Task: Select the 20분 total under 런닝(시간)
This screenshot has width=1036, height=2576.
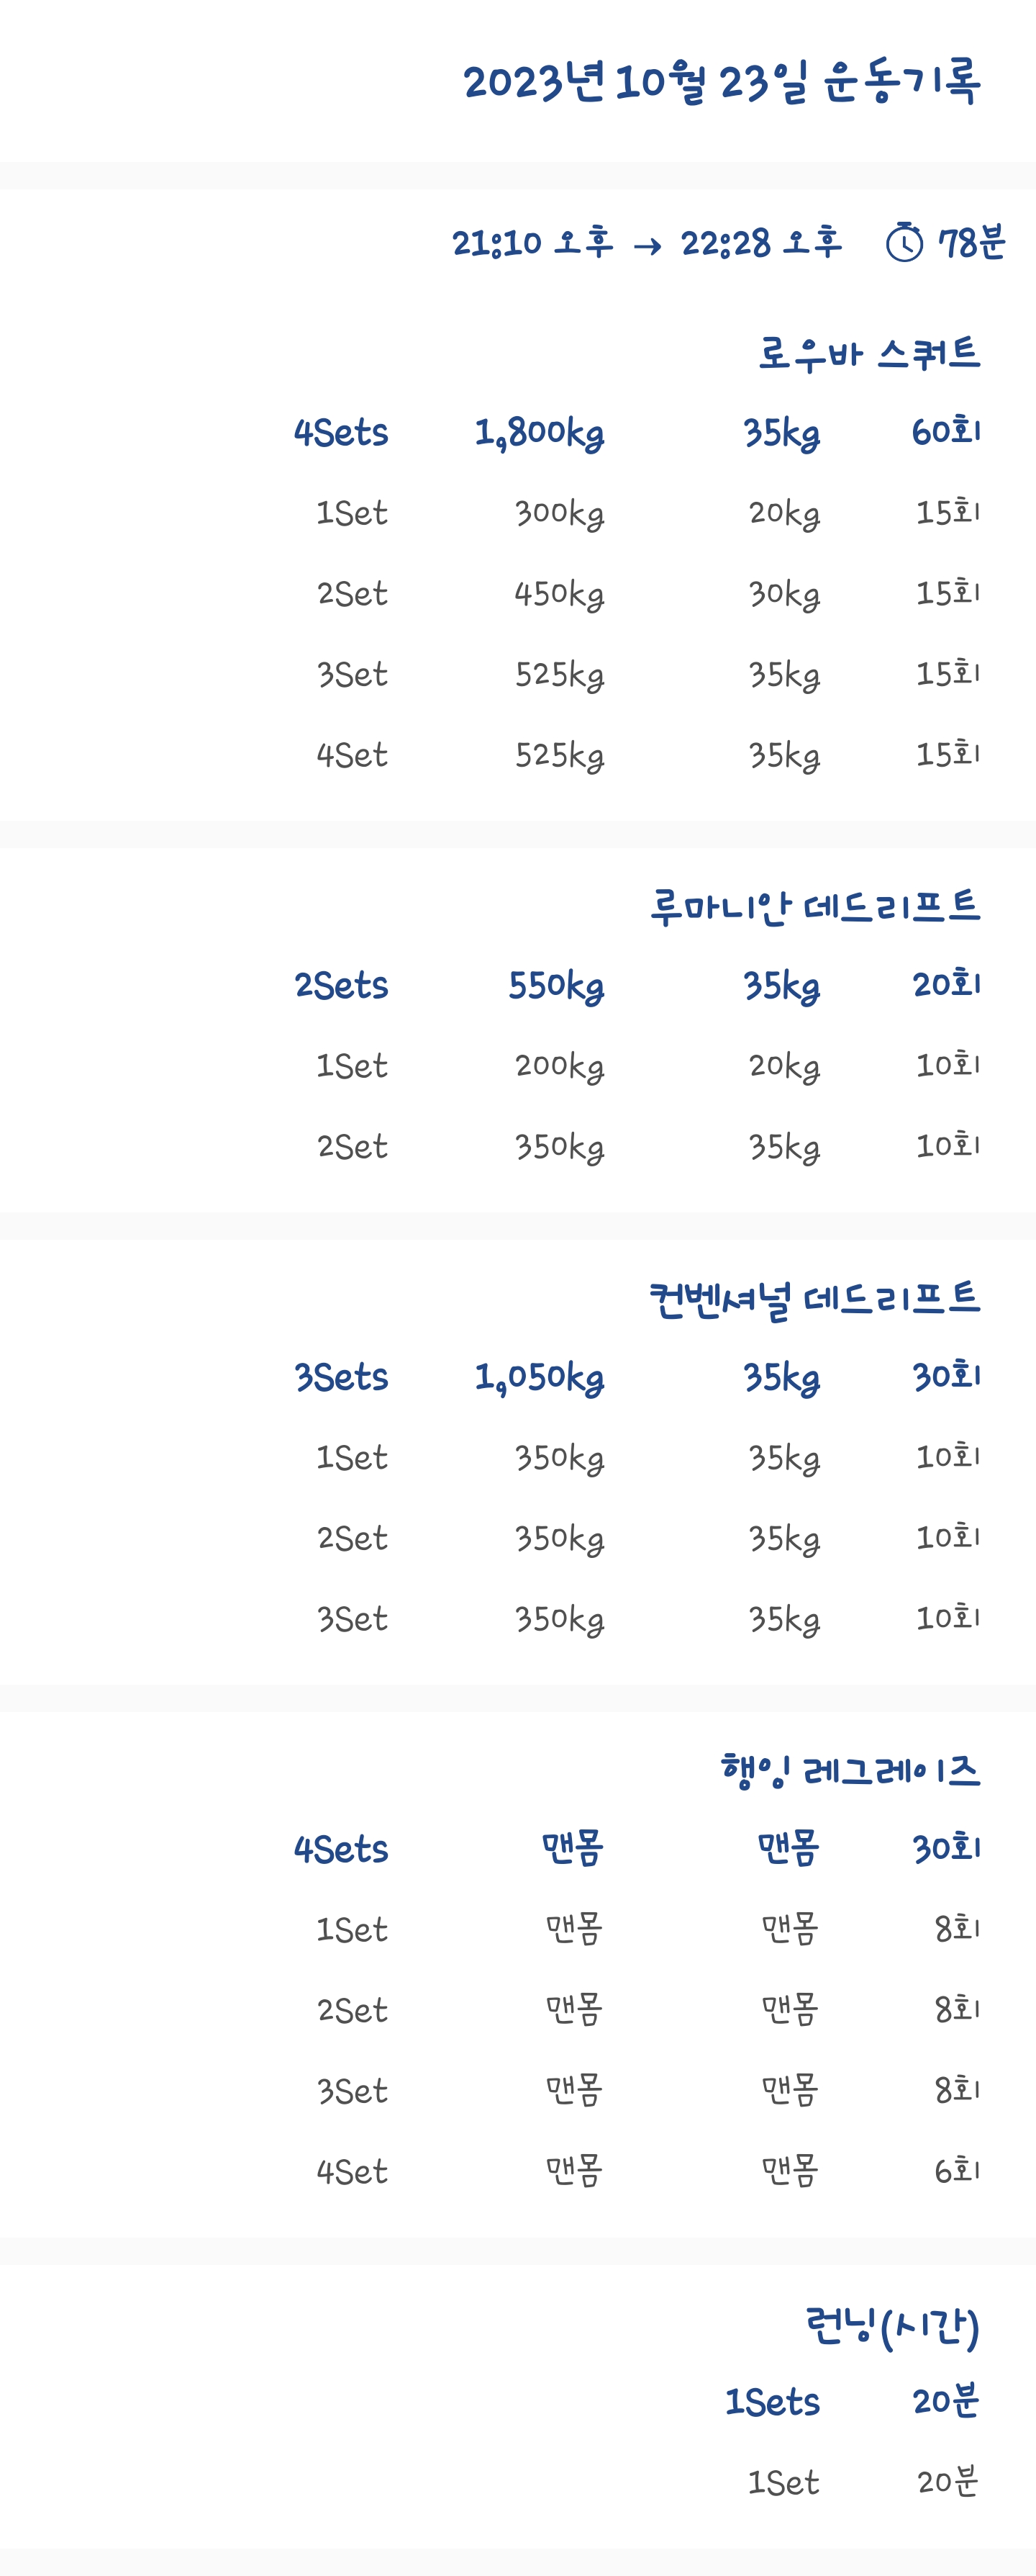Action: (946, 2400)
